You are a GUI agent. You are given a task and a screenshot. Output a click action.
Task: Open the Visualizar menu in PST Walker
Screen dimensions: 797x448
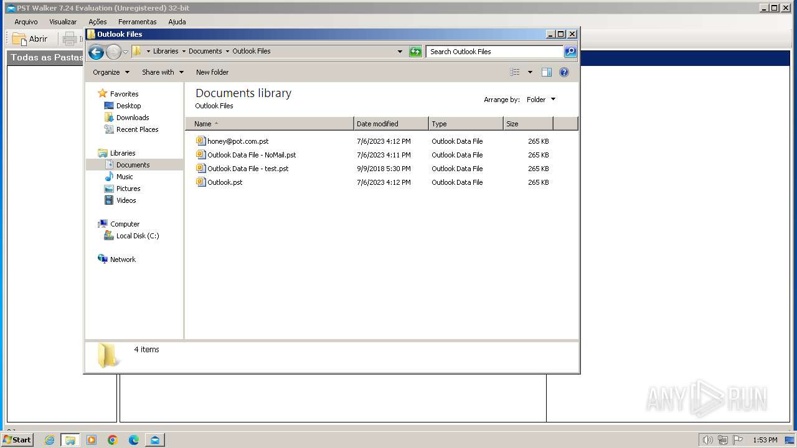pos(63,22)
